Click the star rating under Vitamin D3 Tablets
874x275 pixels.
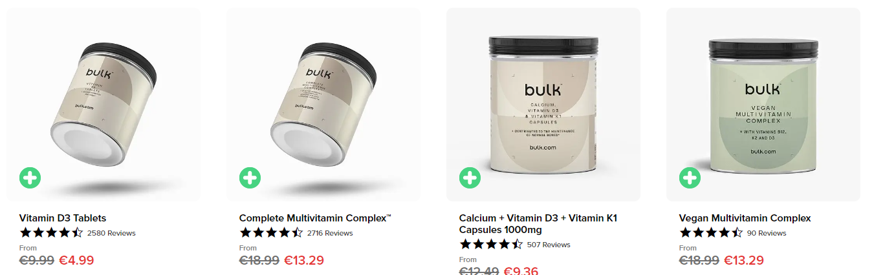(51, 232)
